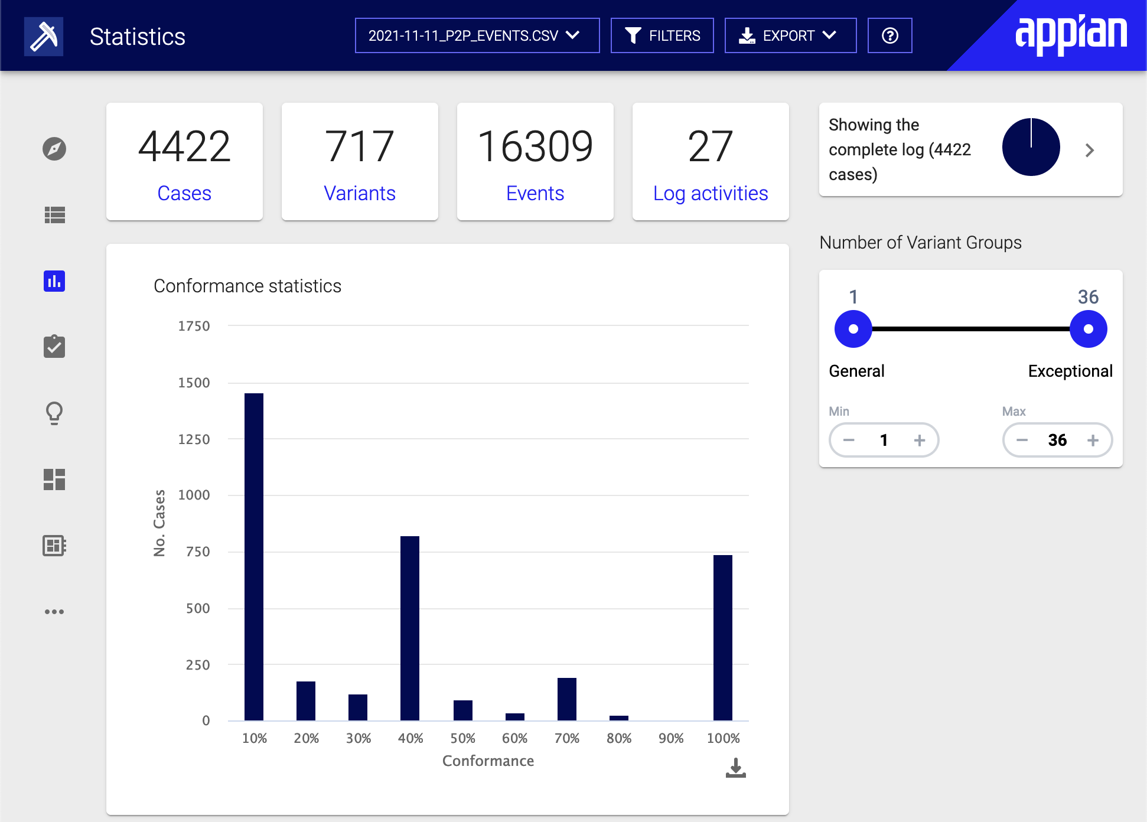
Task: Click the 1750 y-axis label
Action: [x=194, y=326]
